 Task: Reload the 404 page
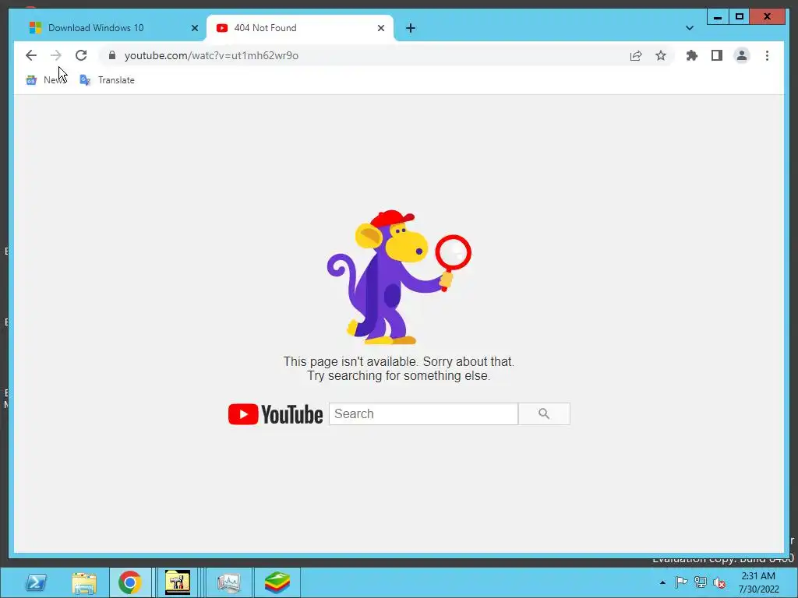(81, 55)
